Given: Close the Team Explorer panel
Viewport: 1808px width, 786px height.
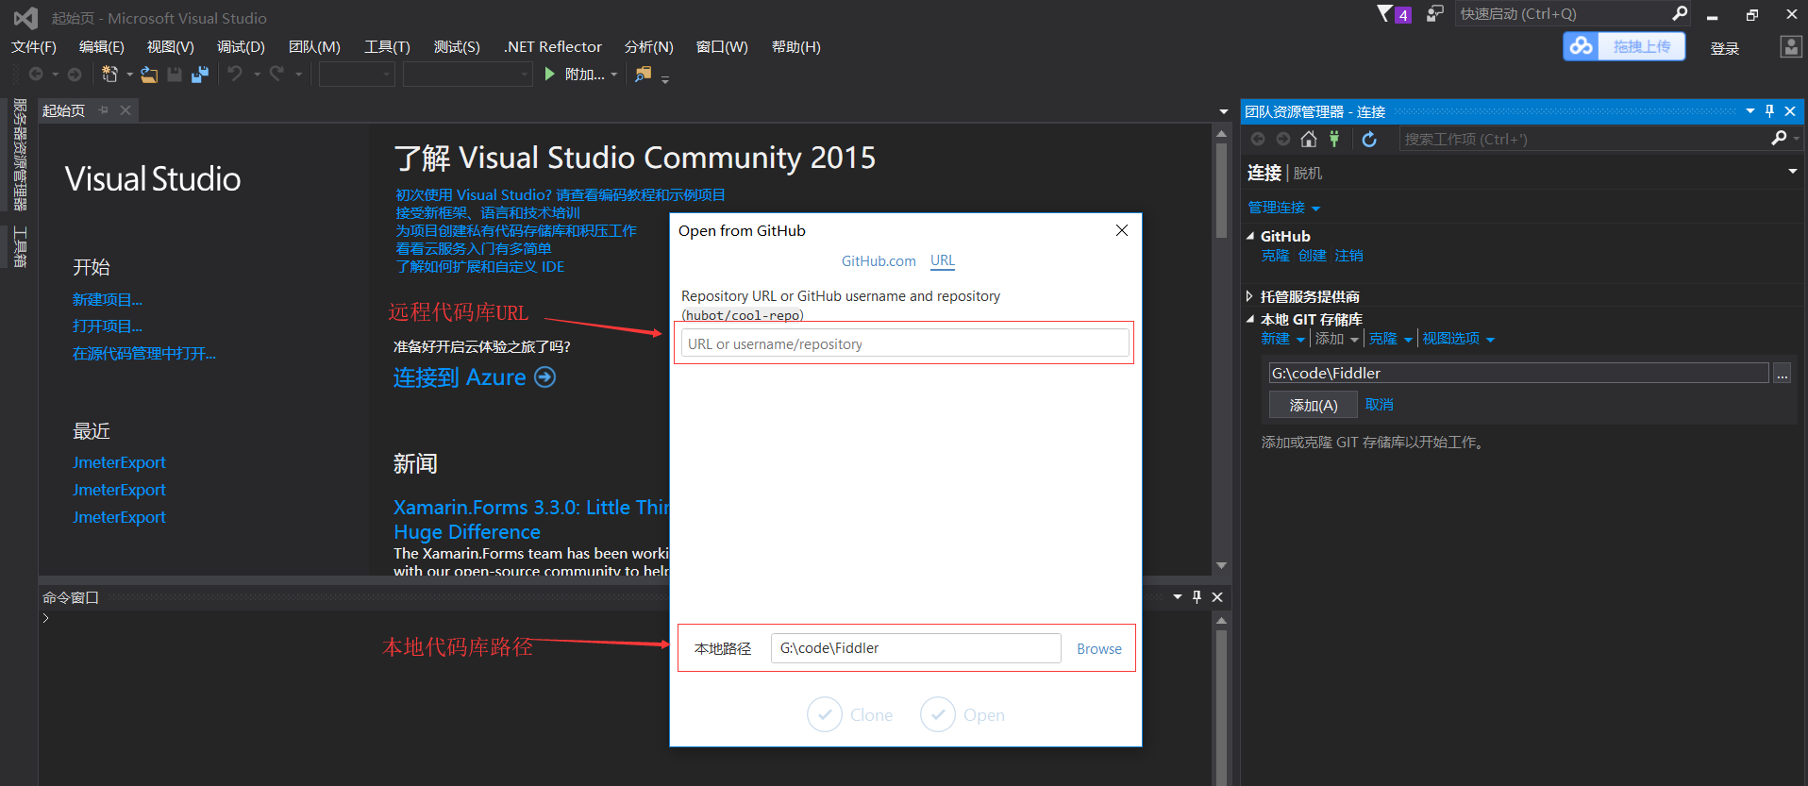Looking at the screenshot, I should pos(1790,111).
